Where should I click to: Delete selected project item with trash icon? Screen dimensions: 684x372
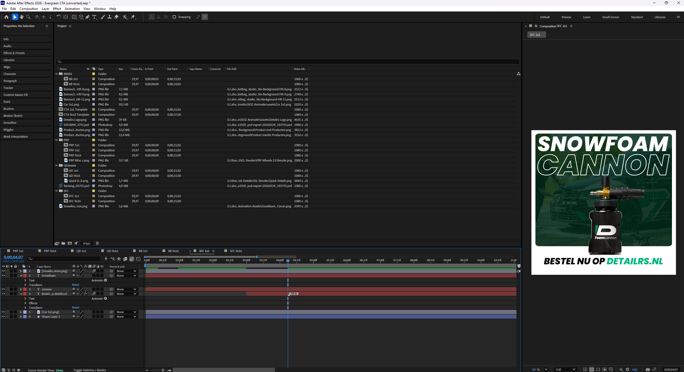pos(97,243)
